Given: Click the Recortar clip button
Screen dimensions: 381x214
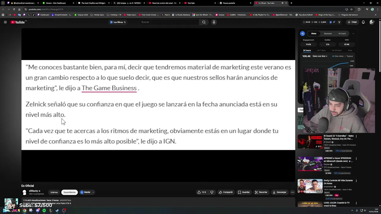Looking at the screenshot, I should click(x=261, y=192).
